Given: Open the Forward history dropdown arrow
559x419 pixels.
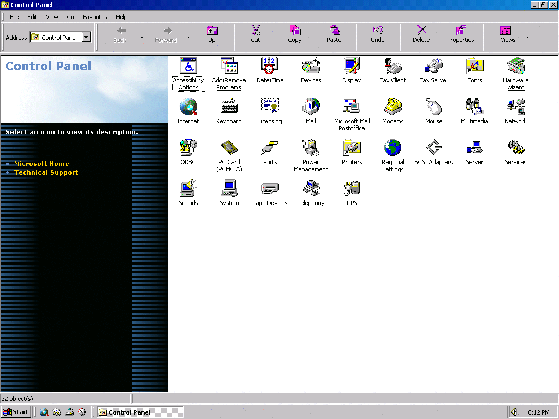Looking at the screenshot, I should click(188, 37).
